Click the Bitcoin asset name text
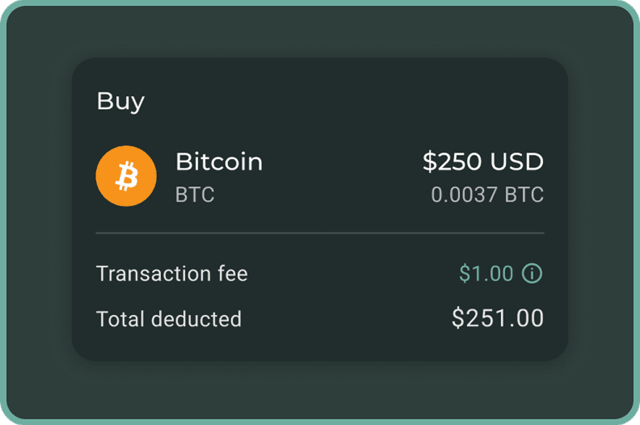640x425 pixels. (219, 162)
